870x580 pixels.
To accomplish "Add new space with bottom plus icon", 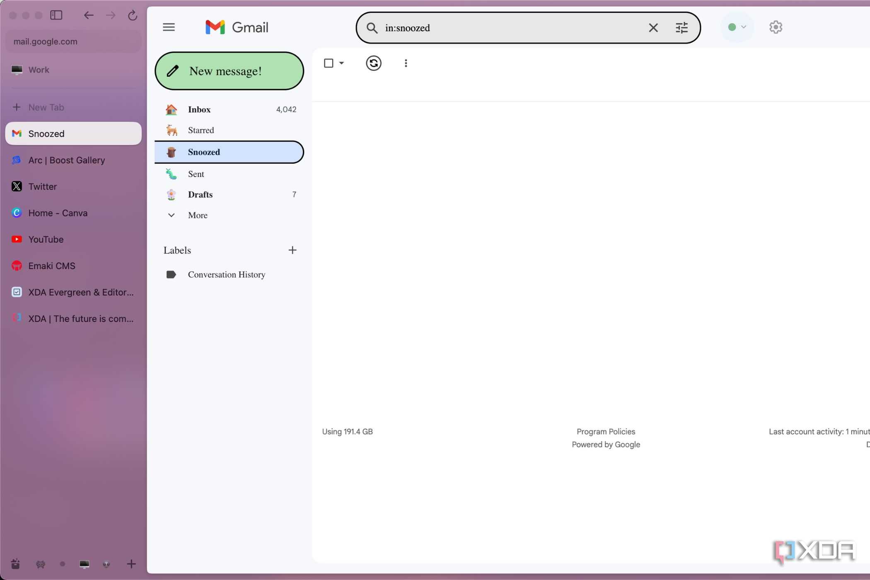I will coord(131,564).
